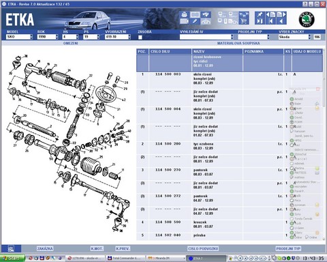Click the jump-to-first arrow icon

[x=270, y=21]
